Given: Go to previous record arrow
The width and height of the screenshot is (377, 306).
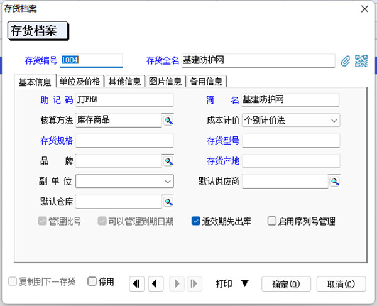Looking at the screenshot, I should click(156, 284).
